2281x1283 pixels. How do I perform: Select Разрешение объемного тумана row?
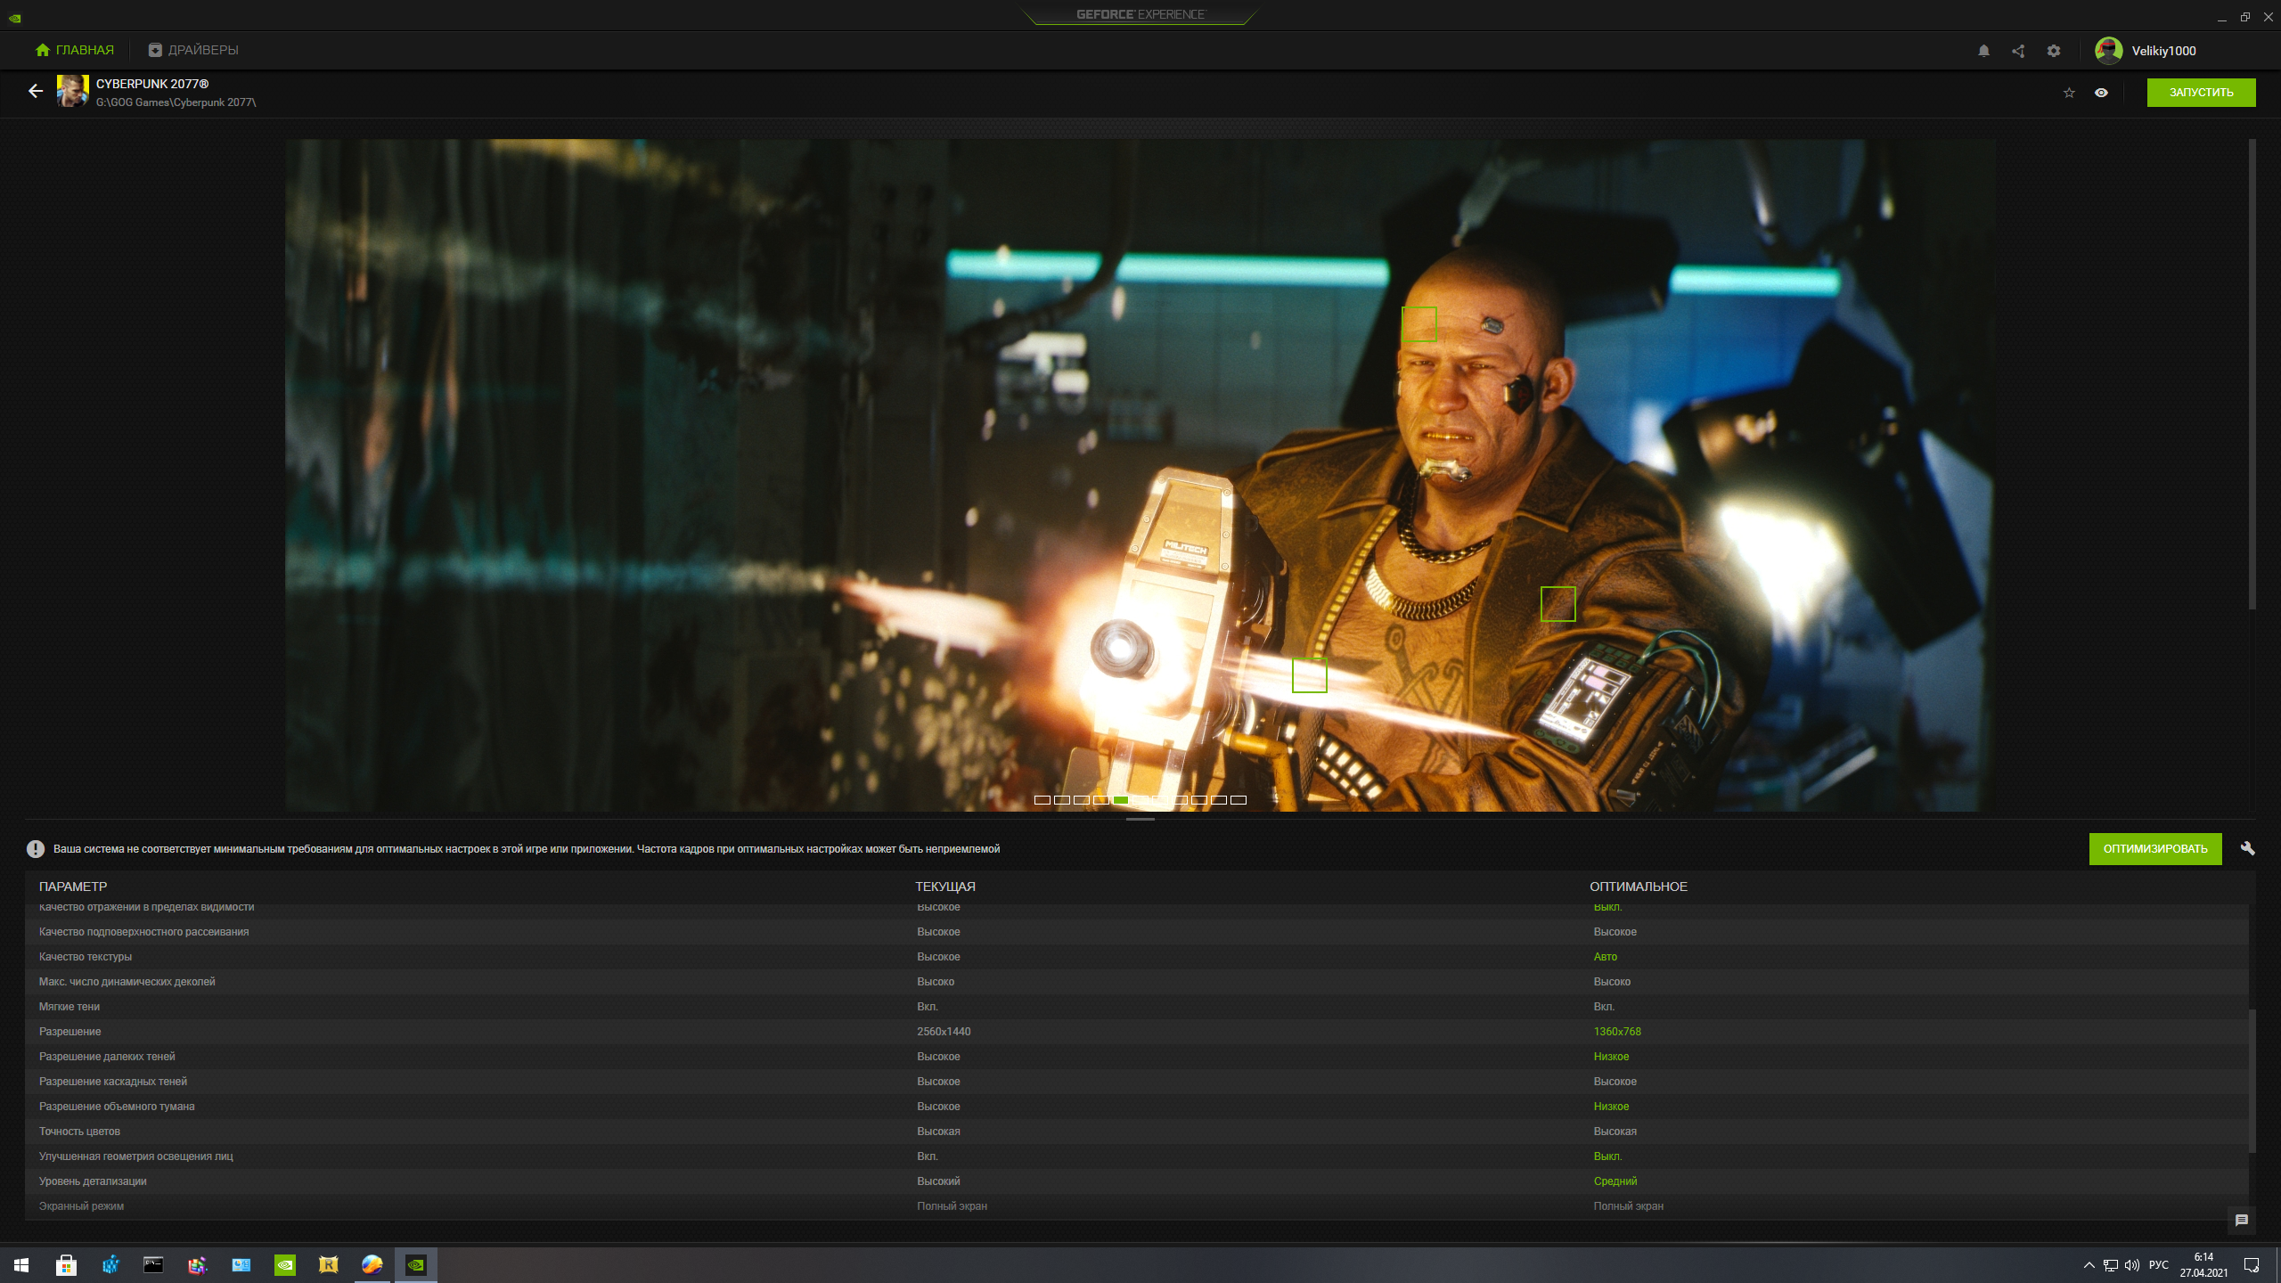[1137, 1107]
